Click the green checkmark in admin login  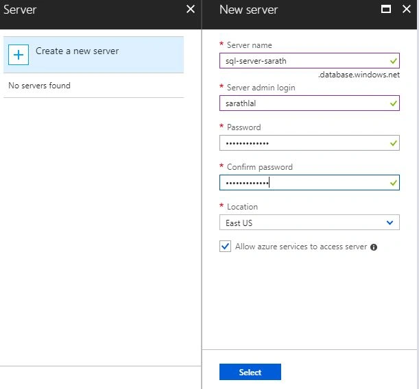[x=394, y=103]
